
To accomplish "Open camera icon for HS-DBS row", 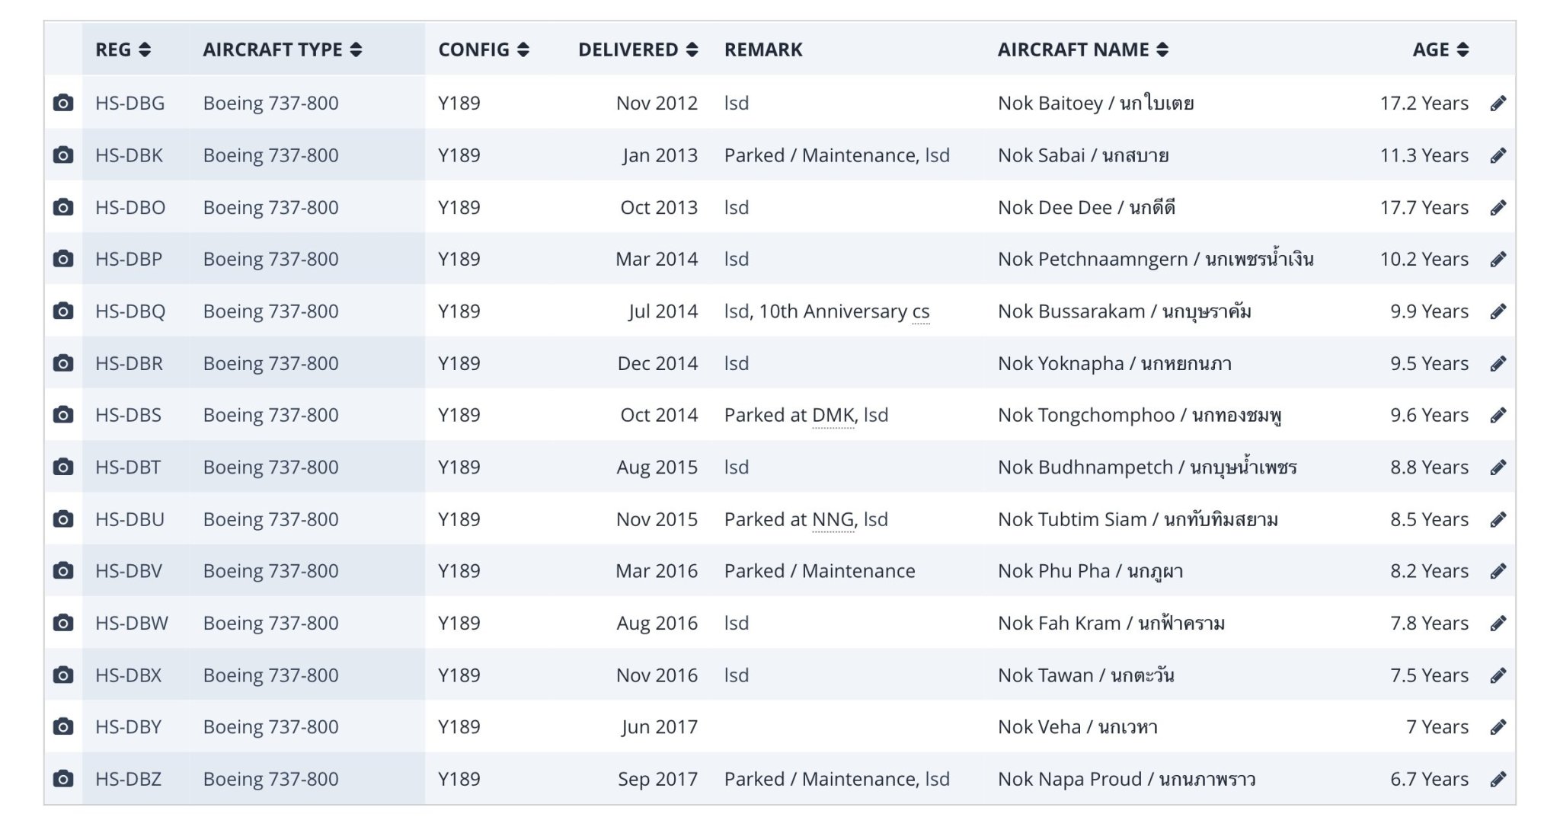I will pos(63,415).
